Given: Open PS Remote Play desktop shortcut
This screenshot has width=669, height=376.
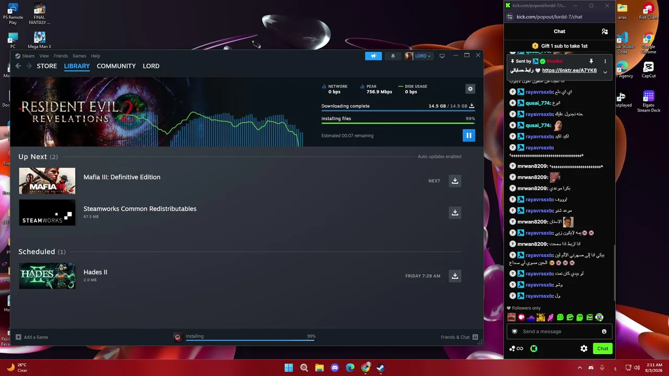Looking at the screenshot, I should [x=13, y=14].
